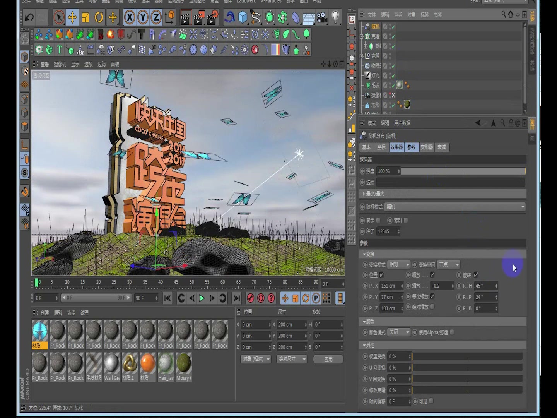Click the camera object icon
The width and height of the screenshot is (557, 418).
click(322, 17)
